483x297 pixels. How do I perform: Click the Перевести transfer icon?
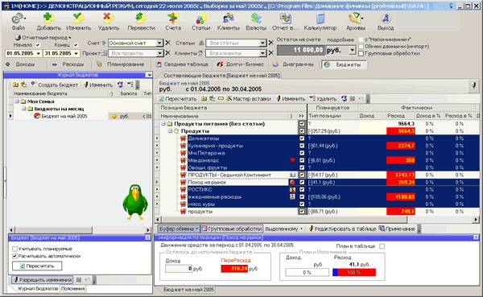[x=141, y=19]
